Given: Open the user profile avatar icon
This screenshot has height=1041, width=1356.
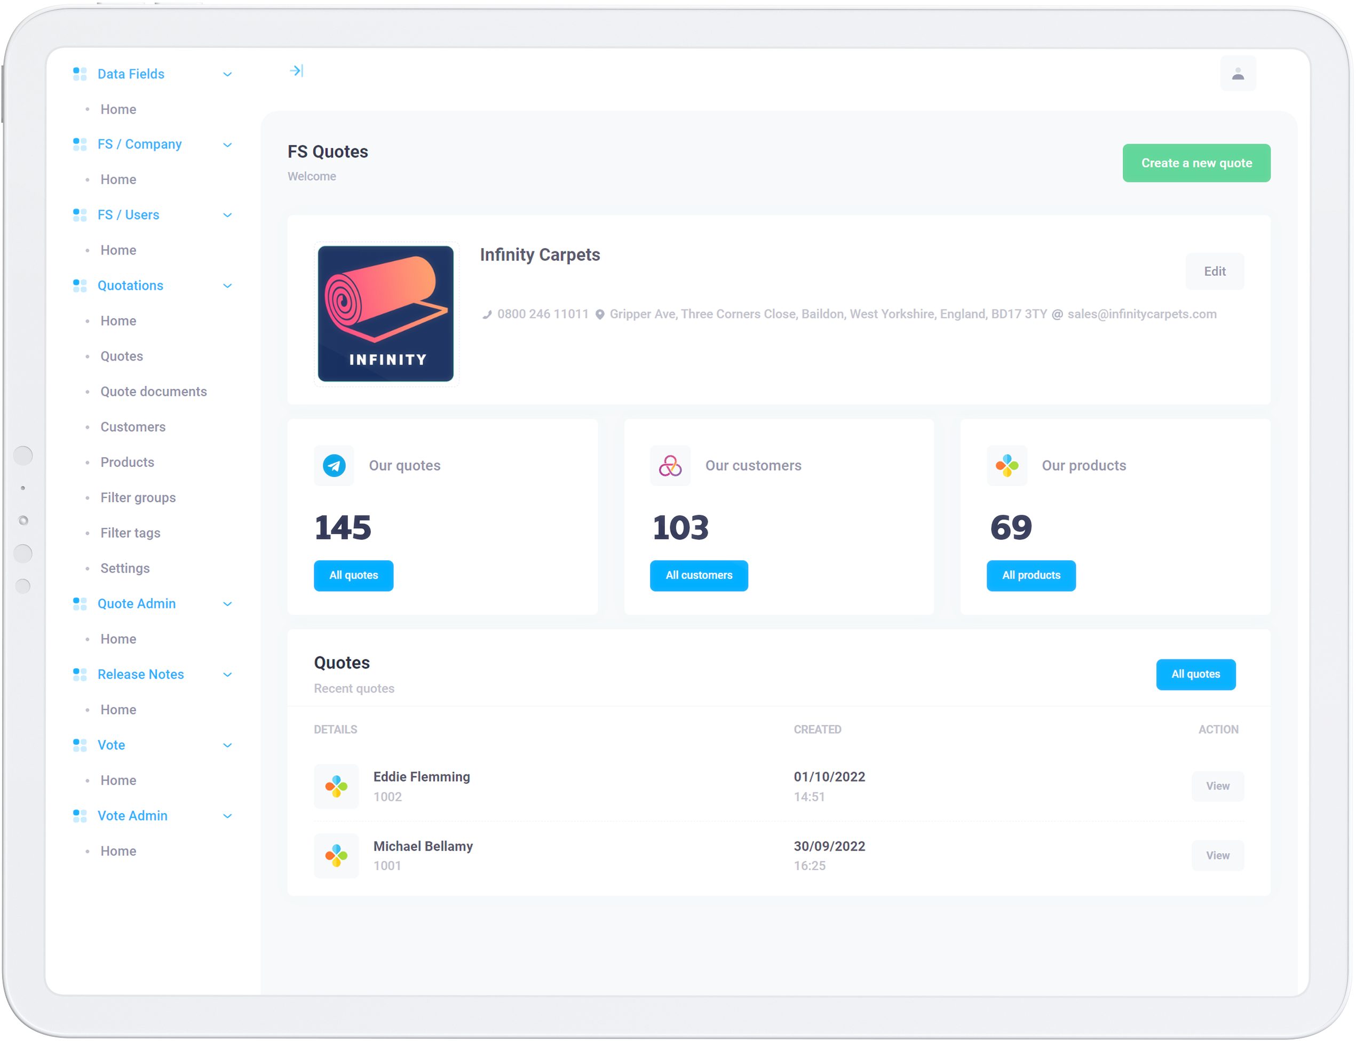Looking at the screenshot, I should coord(1238,74).
